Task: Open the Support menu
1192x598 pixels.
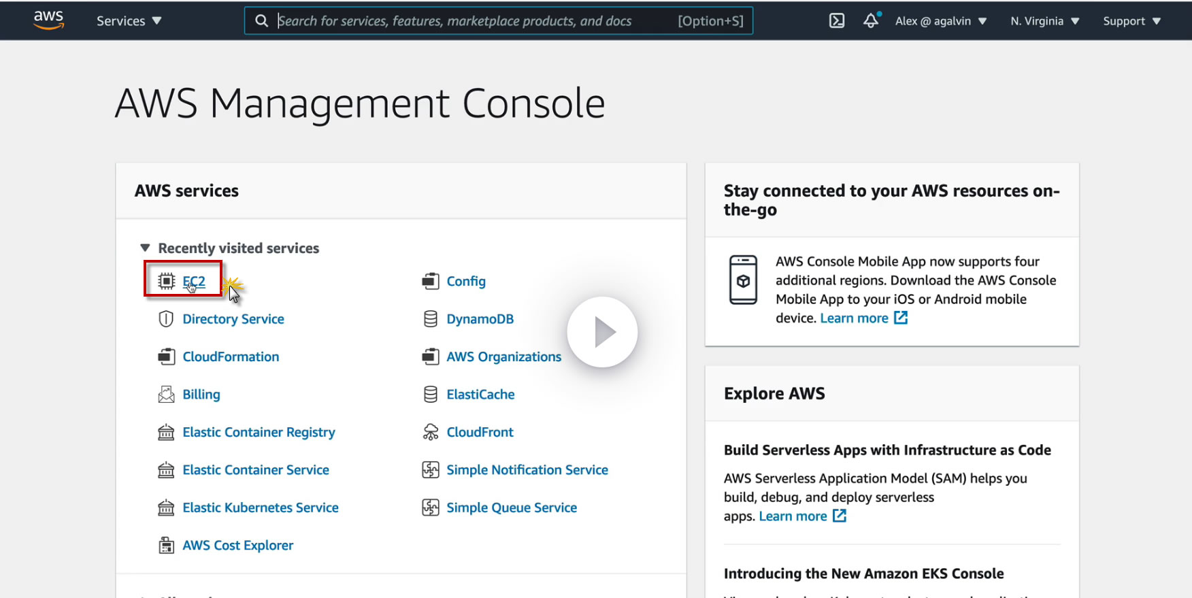Action: [1131, 21]
